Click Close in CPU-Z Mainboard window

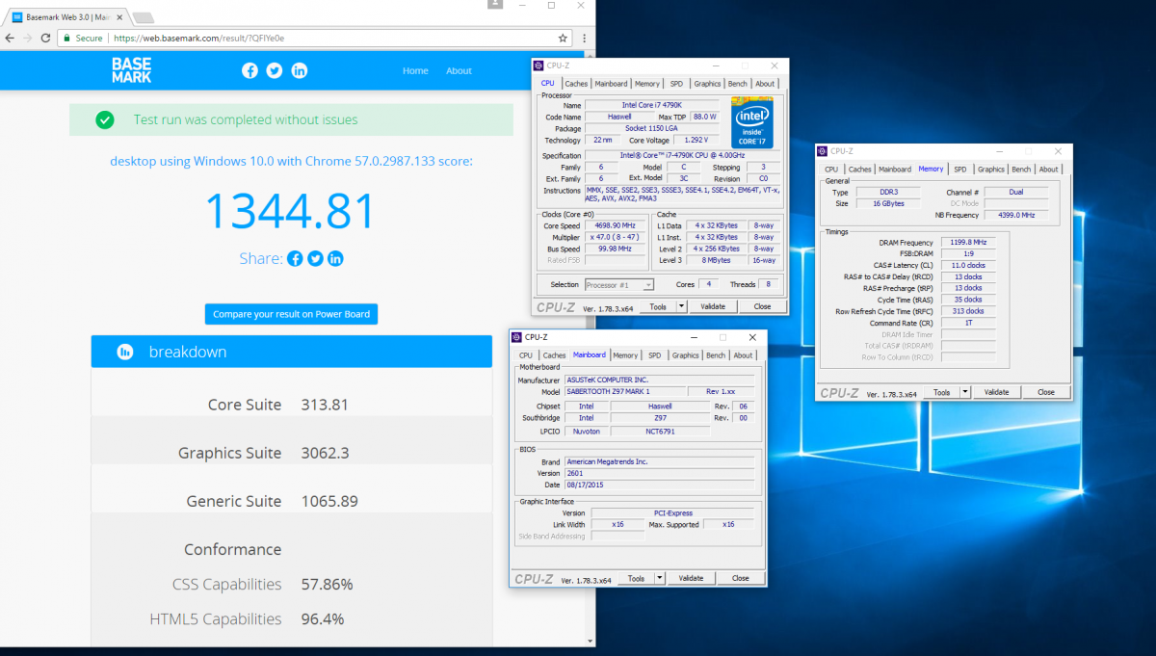pyautogui.click(x=740, y=578)
